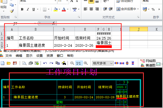163x108 pixels.
Task: Open the 标尺步长 combo box
Action: pyautogui.click(x=103, y=63)
